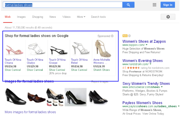
Task: Expand the arrow next to www.amiclubwear.com/shoes
Action: point(162,87)
